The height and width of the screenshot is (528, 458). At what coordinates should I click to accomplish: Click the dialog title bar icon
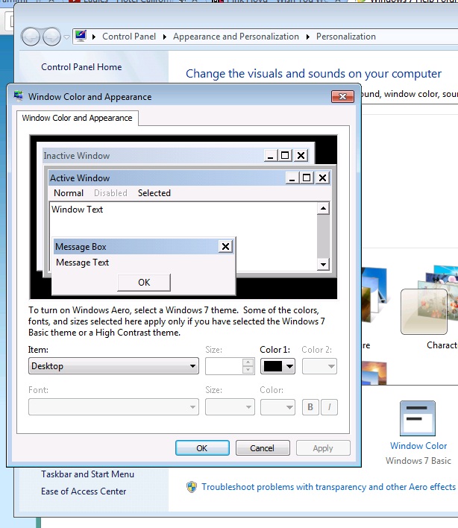(19, 96)
